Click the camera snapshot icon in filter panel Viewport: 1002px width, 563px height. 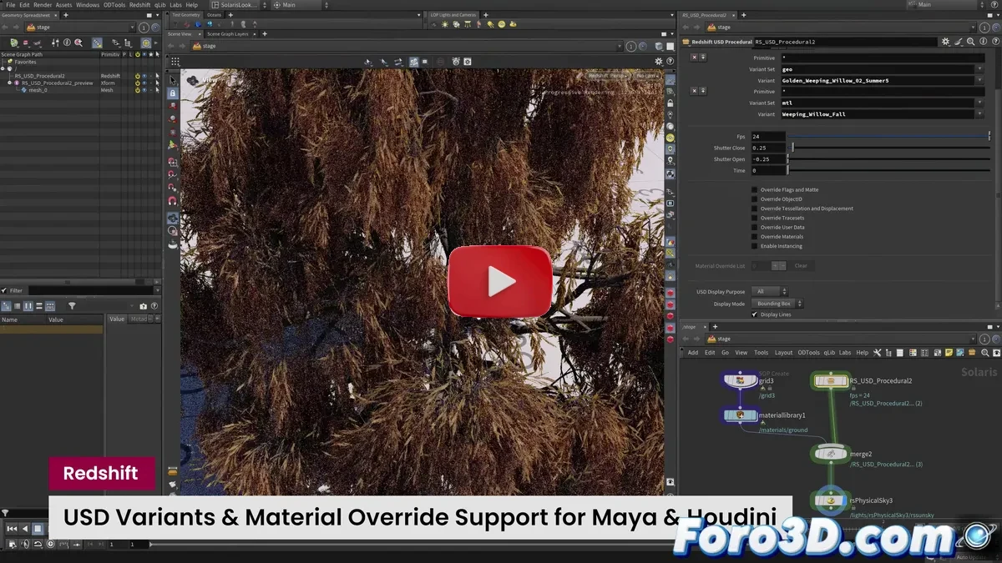tap(143, 306)
